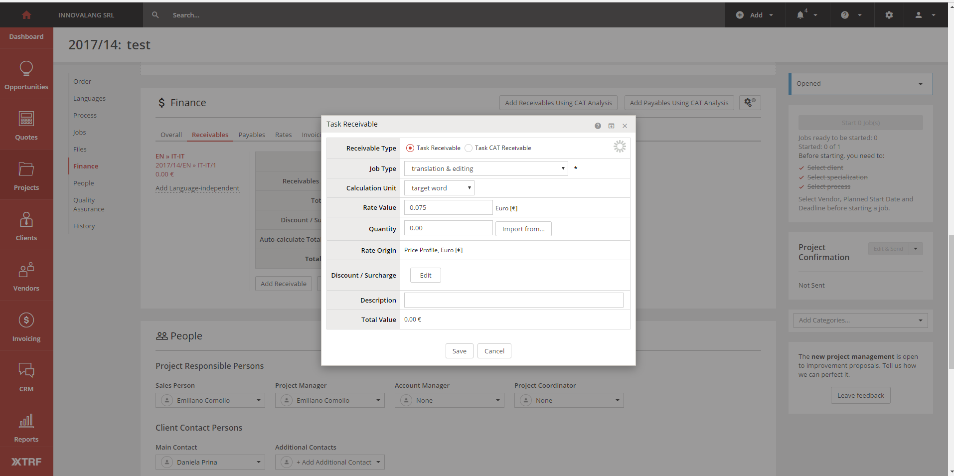Switch to the Rates tab
This screenshot has height=476, width=954.
tap(283, 135)
